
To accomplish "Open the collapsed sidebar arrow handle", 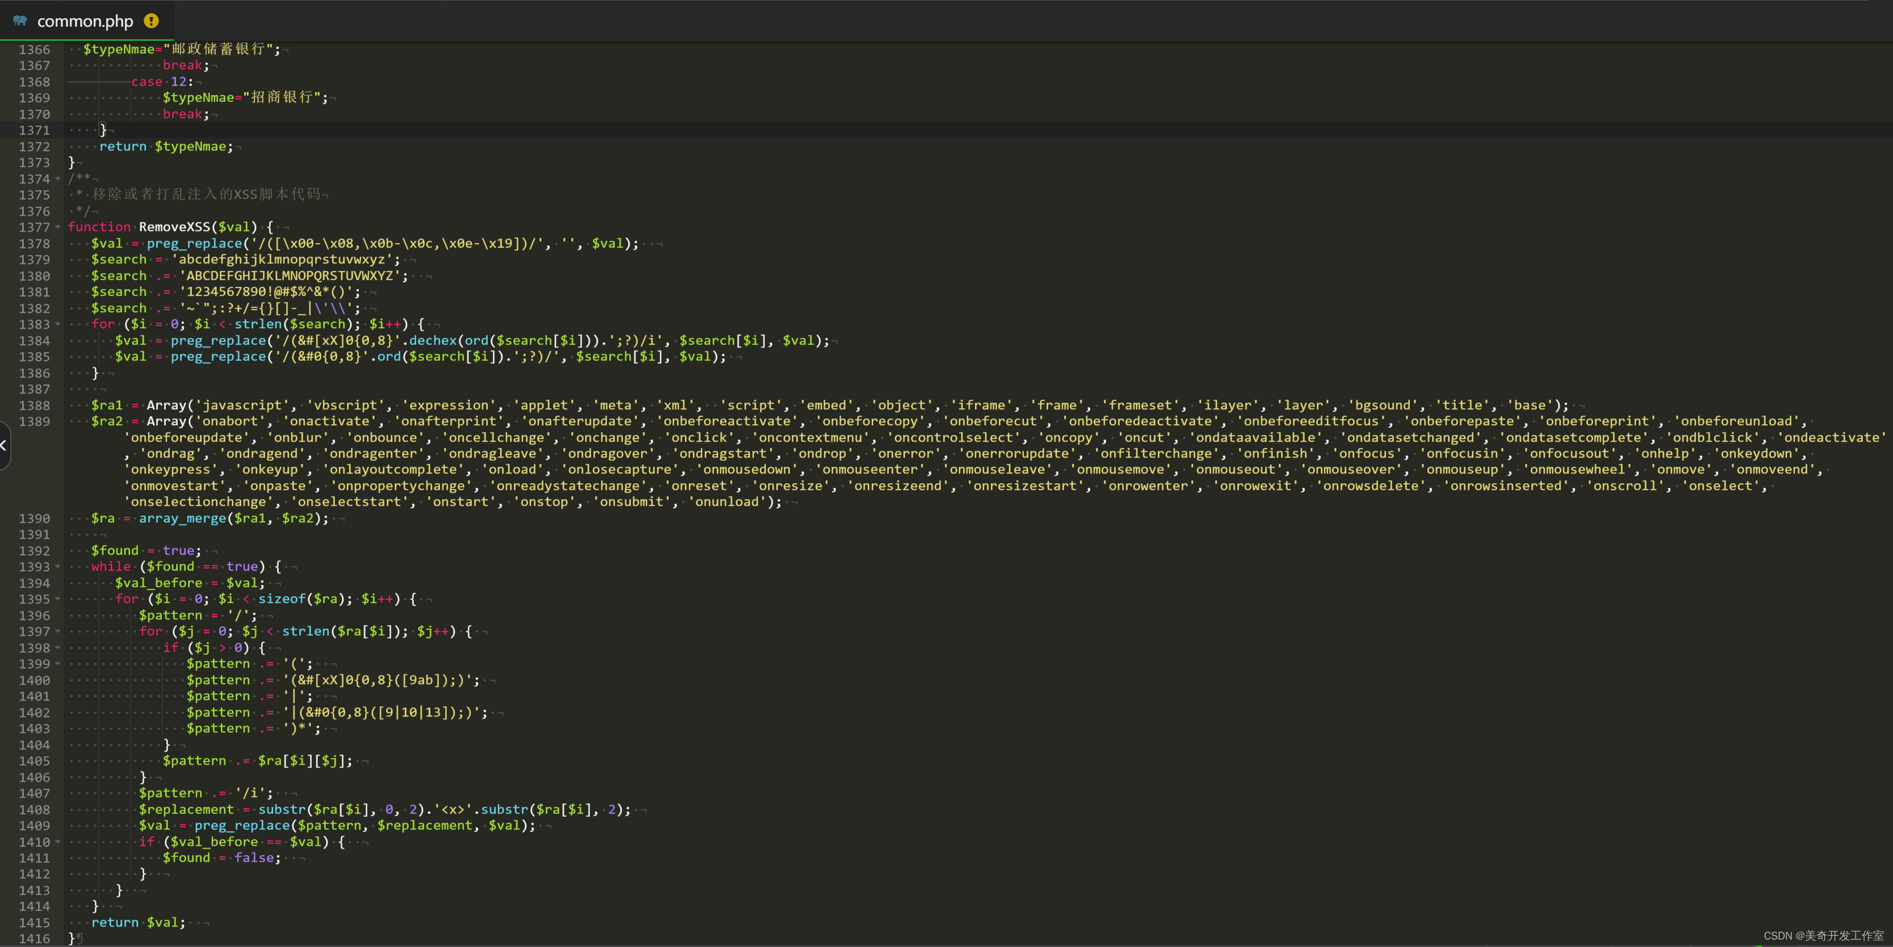I will [5, 445].
